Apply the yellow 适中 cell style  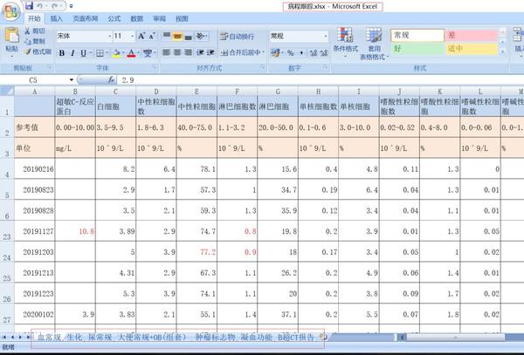pos(472,49)
